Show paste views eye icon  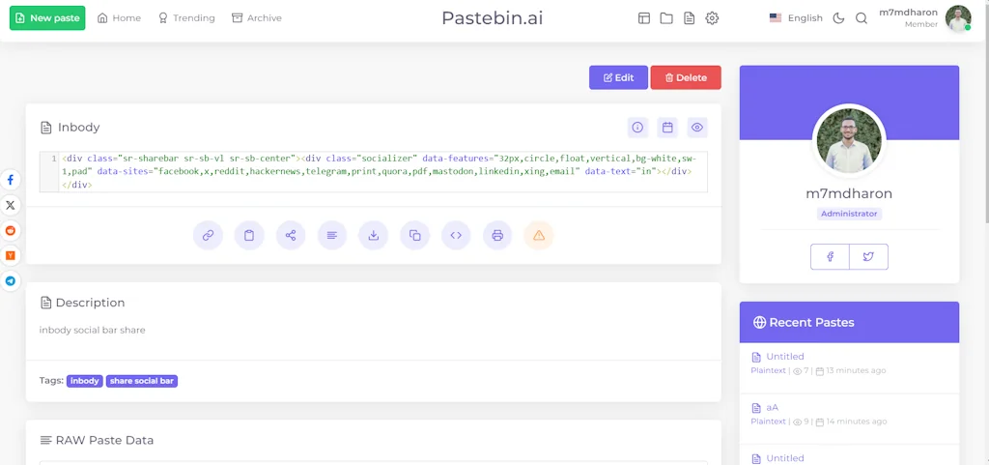697,128
